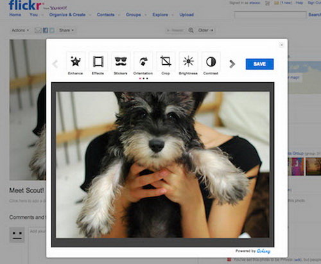Viewport: 321px width, 264px height.
Task: Open the Contacts menu
Action: (106, 15)
